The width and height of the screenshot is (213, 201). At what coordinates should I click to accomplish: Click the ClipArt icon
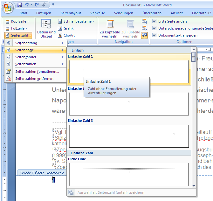[x=60, y=35]
